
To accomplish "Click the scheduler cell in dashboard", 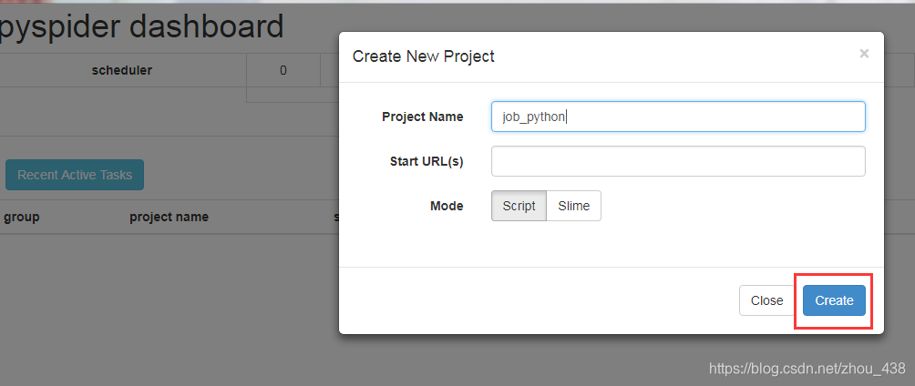I will 122,70.
